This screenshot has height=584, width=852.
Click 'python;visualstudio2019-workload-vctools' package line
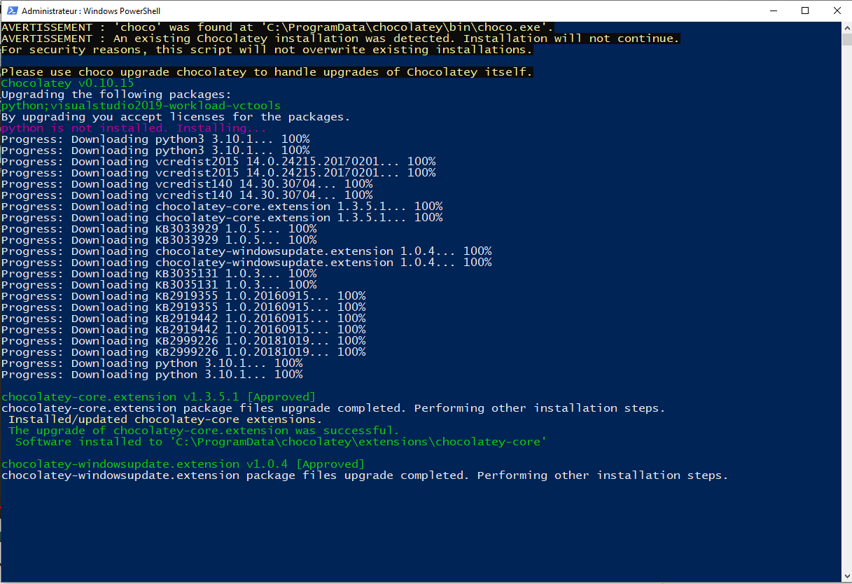(141, 106)
